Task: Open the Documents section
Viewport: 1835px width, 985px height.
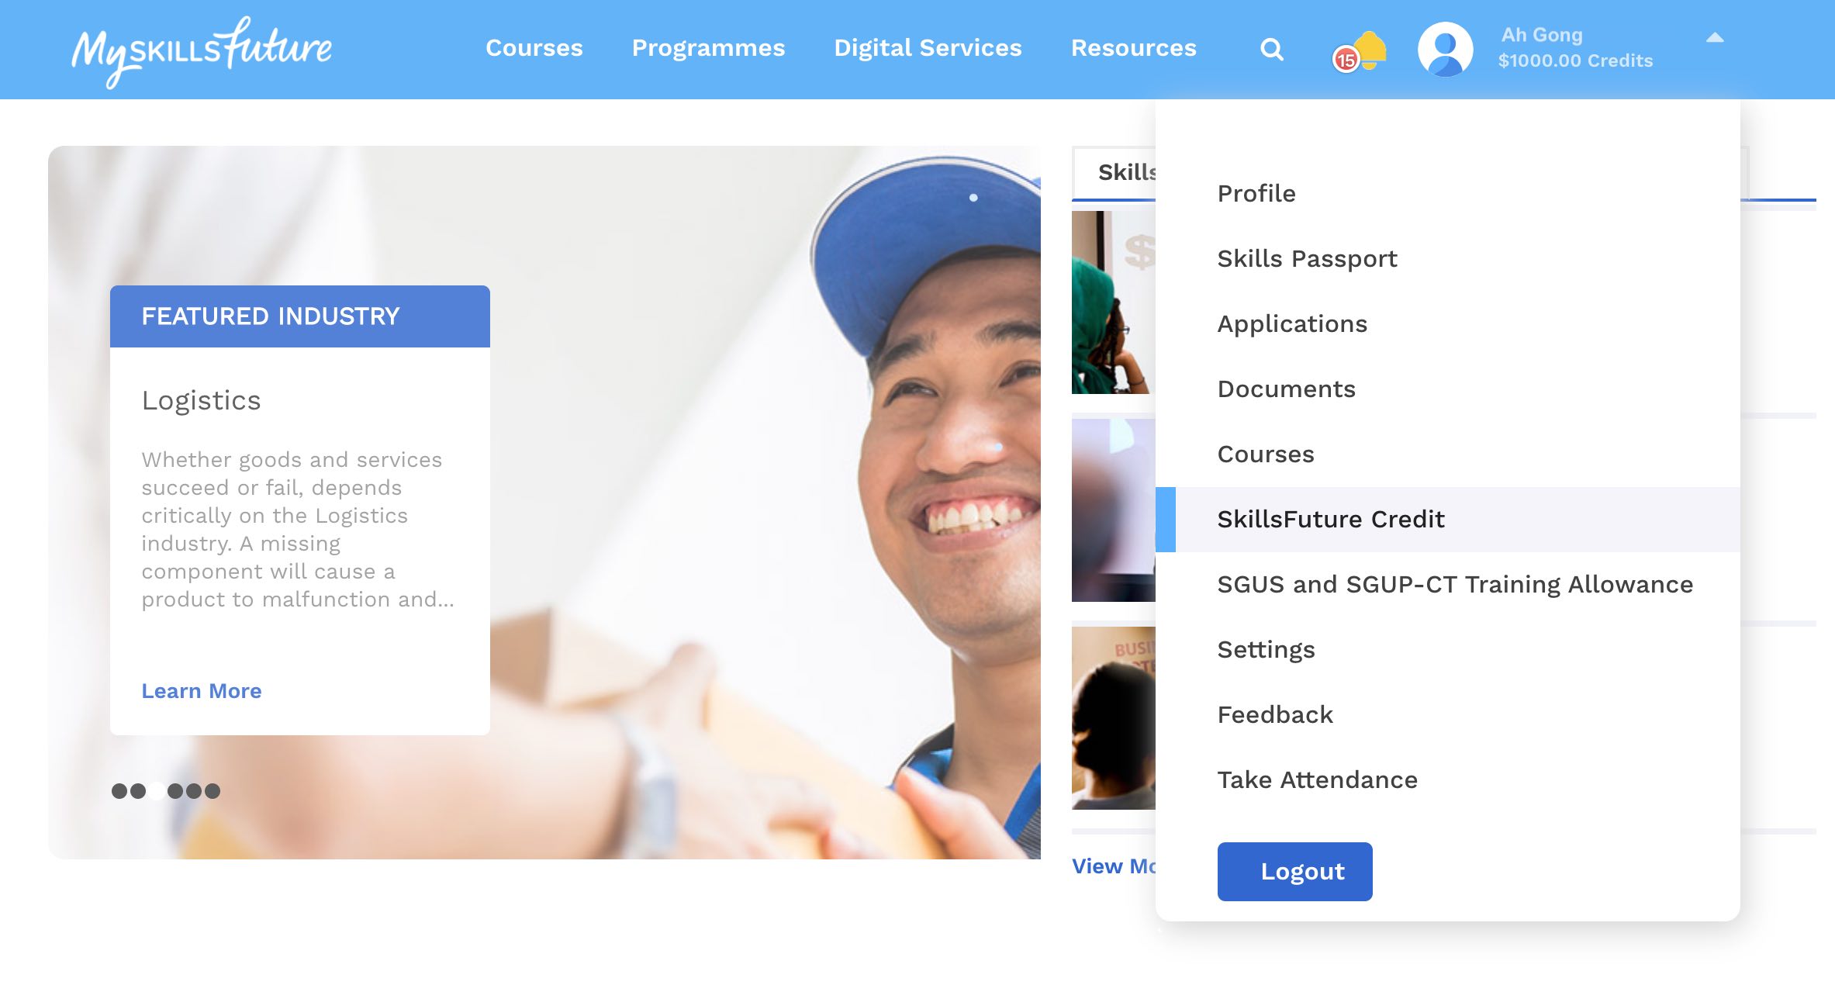Action: [1287, 388]
